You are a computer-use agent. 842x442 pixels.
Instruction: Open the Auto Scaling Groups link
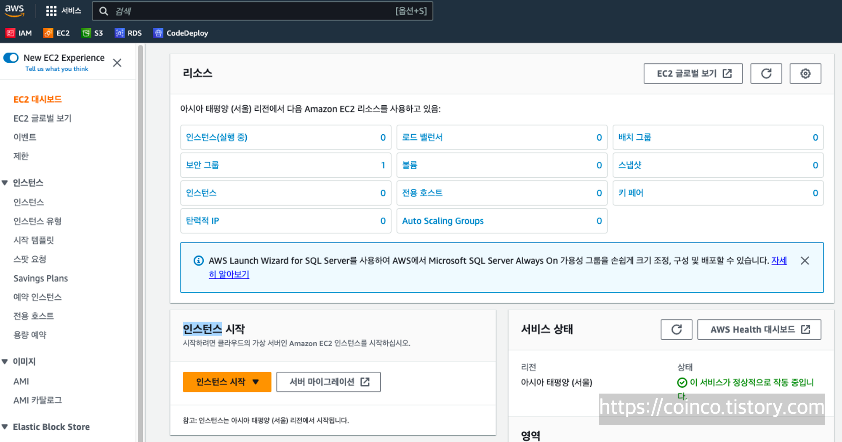click(443, 221)
